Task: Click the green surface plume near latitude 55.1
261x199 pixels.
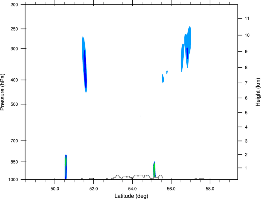Action: click(154, 169)
